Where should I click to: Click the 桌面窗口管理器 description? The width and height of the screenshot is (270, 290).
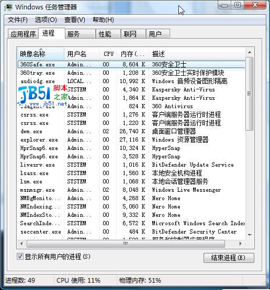pos(174,132)
